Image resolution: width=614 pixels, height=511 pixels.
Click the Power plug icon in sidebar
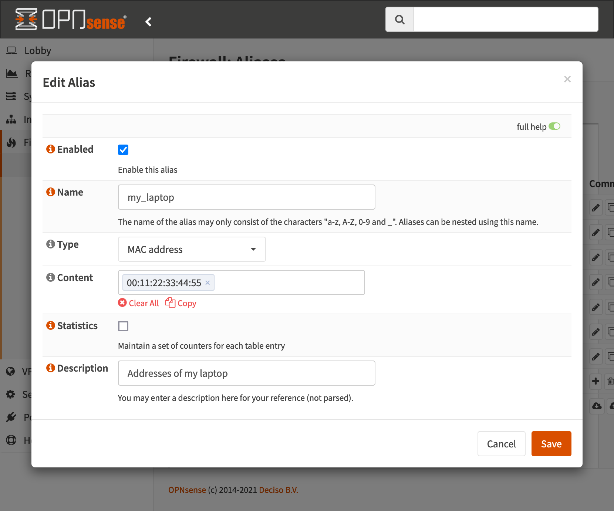coord(11,417)
